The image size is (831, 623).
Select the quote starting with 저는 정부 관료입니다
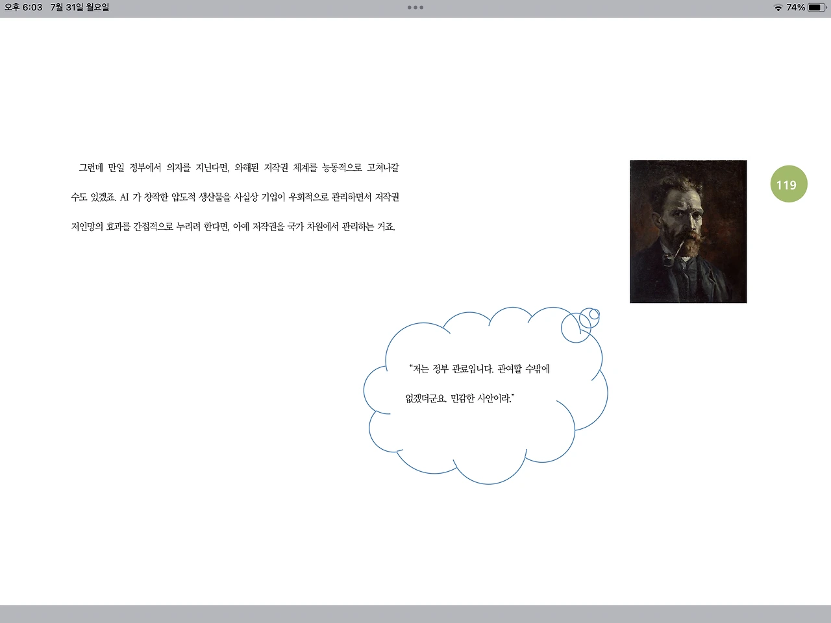(x=479, y=368)
